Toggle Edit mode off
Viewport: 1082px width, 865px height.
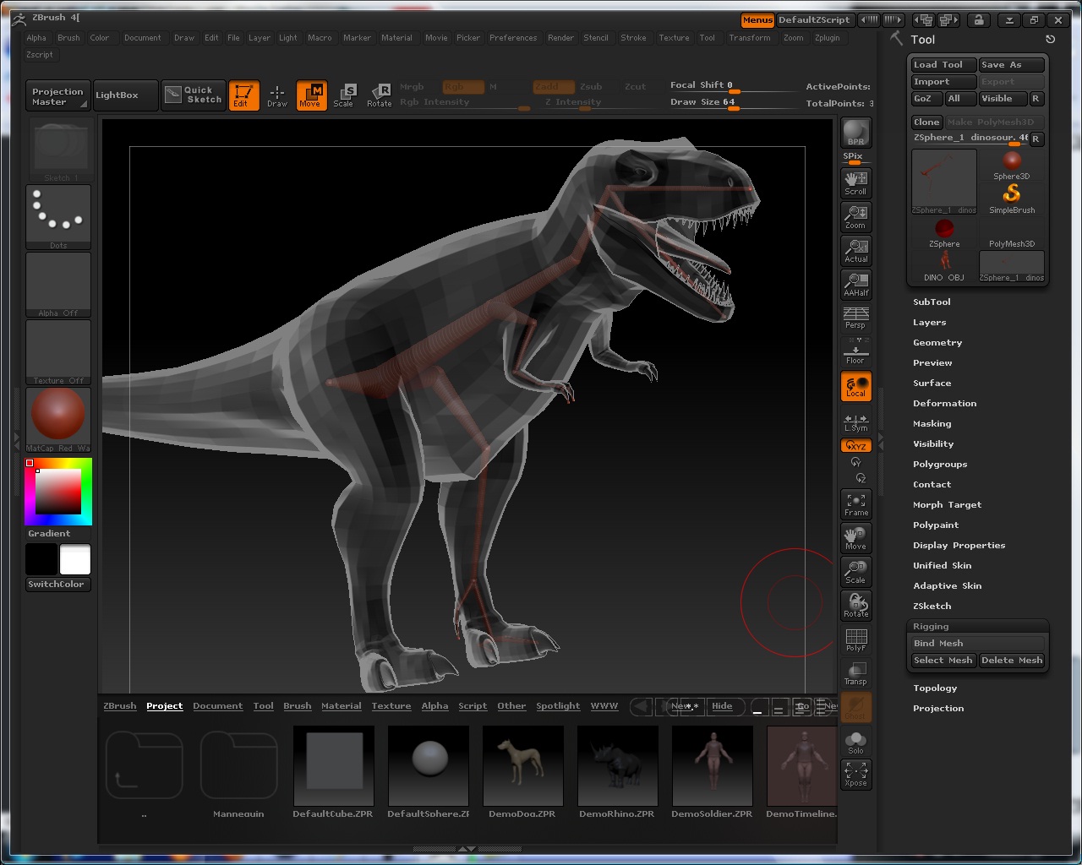(x=243, y=95)
